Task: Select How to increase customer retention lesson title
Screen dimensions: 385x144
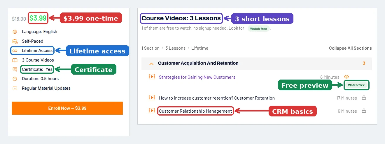Action: (217, 98)
